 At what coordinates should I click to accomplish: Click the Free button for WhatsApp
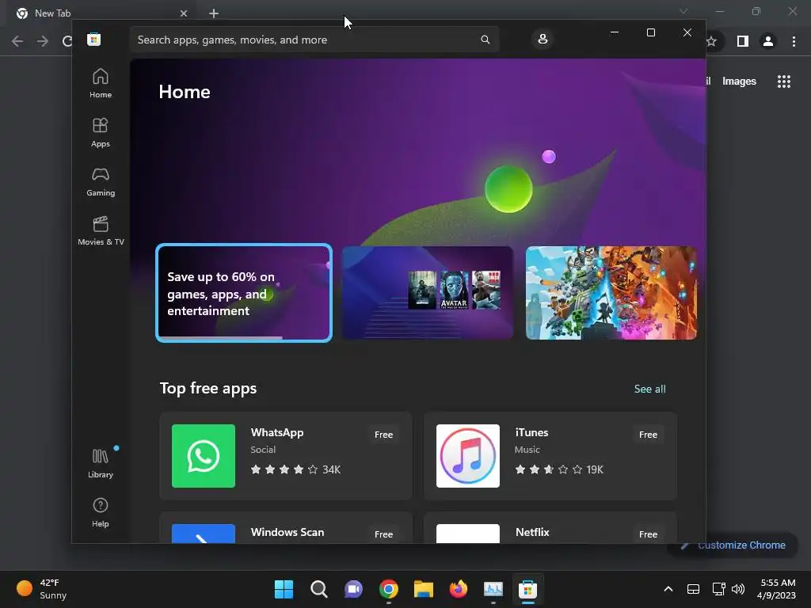click(384, 435)
